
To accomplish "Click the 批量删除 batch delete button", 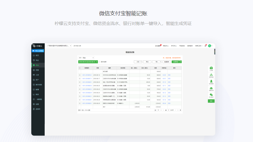I will pos(167,62).
